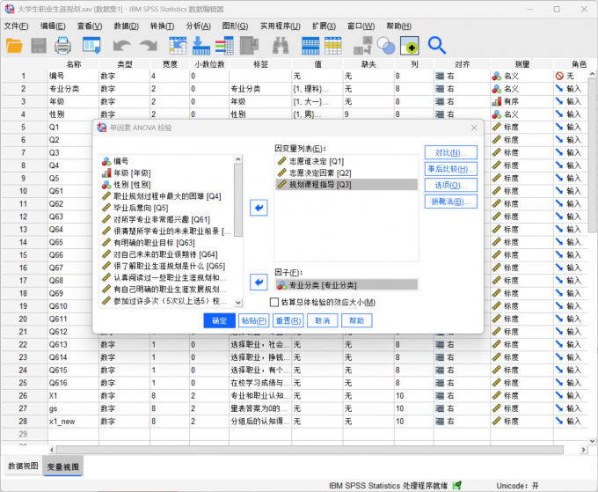Screen dimensions: 598x492
Task: Open the Variables info toolbar icon
Action: [x=224, y=46]
